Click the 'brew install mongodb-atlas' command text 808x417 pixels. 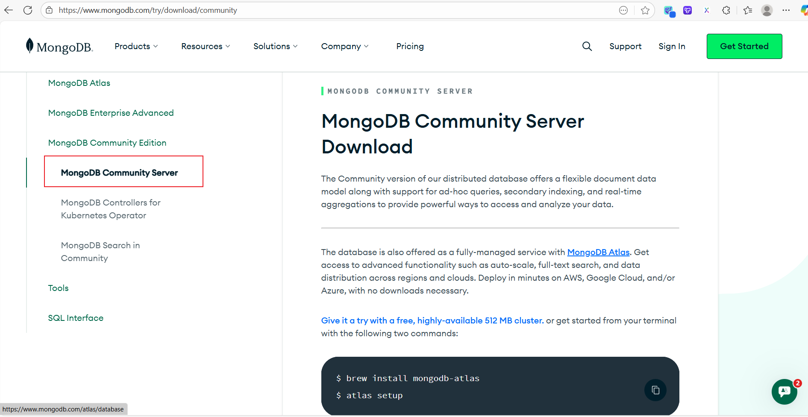click(x=413, y=378)
